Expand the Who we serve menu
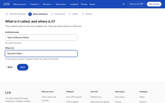 click(20, 4)
